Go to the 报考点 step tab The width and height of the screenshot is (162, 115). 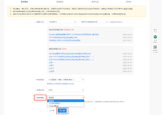[x=129, y=2]
